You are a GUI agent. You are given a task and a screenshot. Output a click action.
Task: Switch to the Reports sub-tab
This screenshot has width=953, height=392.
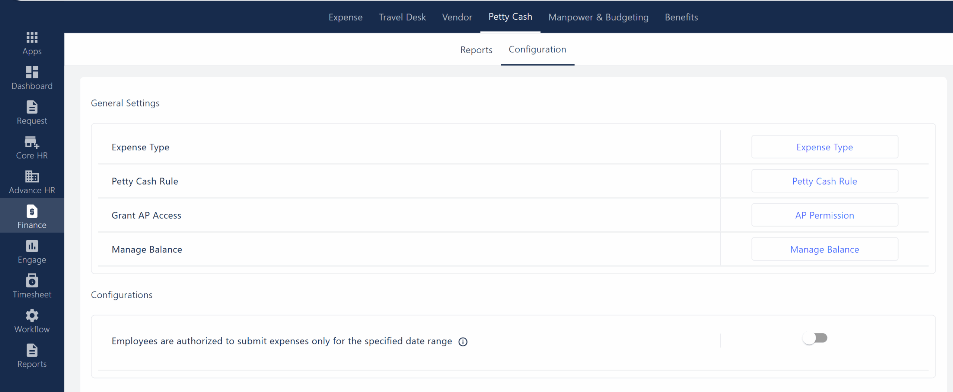pos(476,50)
